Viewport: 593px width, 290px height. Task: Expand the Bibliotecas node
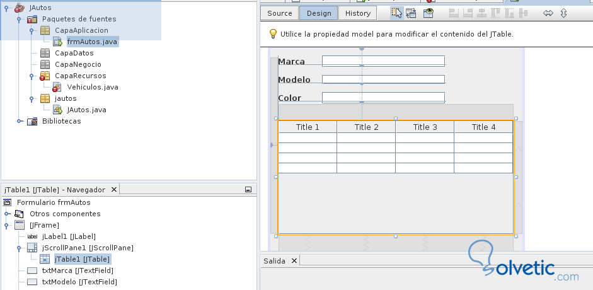pyautogui.click(x=19, y=121)
